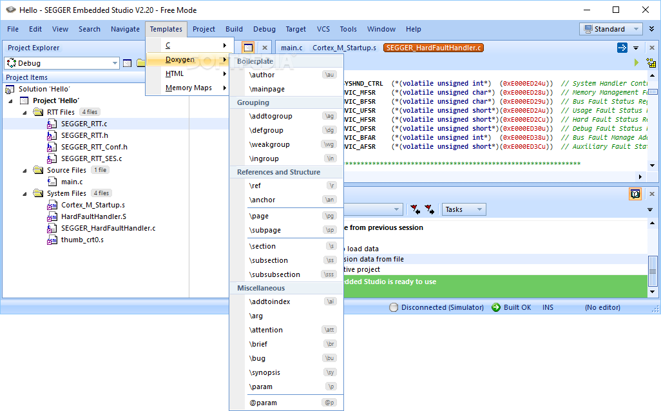The width and height of the screenshot is (661, 411).
Task: Open the Target menu
Action: click(x=296, y=29)
